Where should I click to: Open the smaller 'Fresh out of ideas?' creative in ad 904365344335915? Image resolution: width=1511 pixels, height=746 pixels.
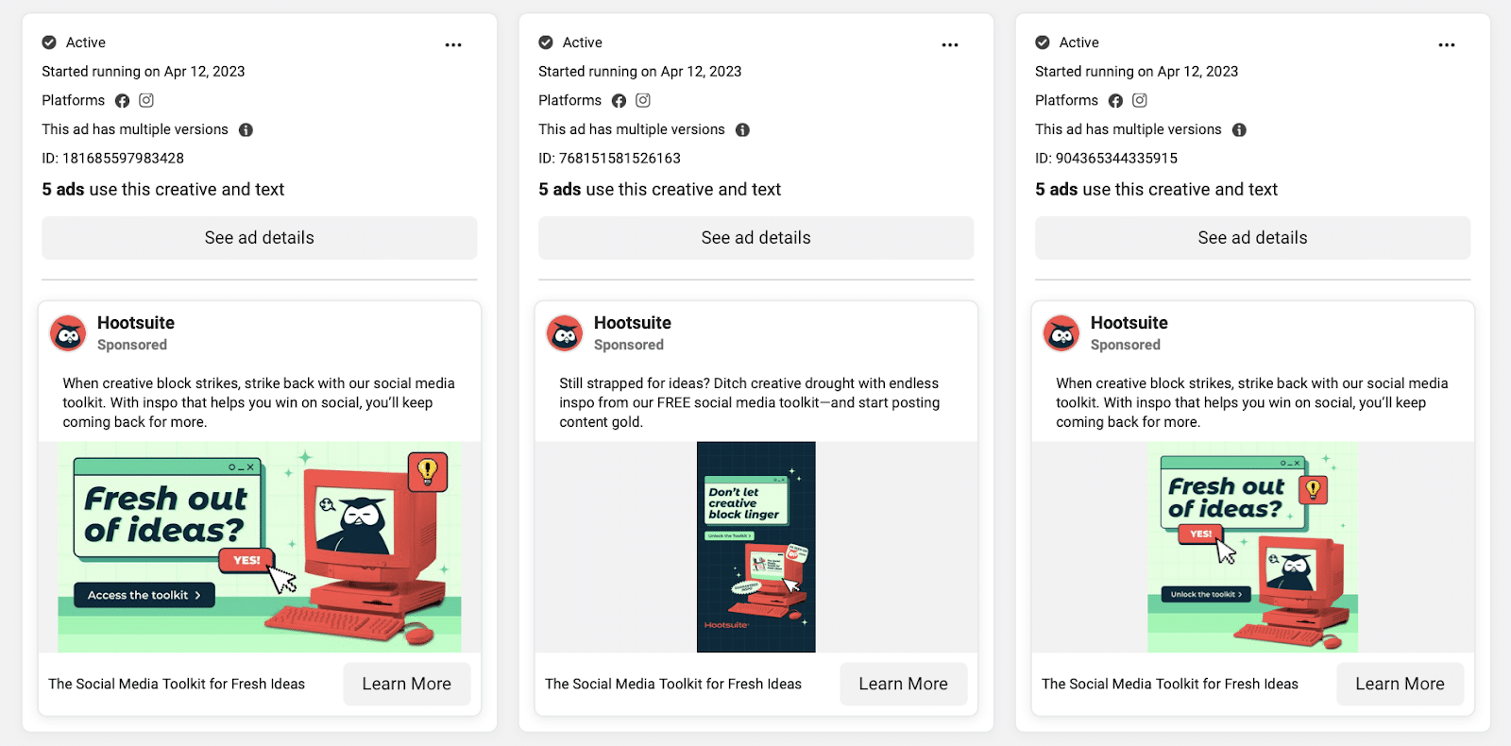coord(1253,547)
